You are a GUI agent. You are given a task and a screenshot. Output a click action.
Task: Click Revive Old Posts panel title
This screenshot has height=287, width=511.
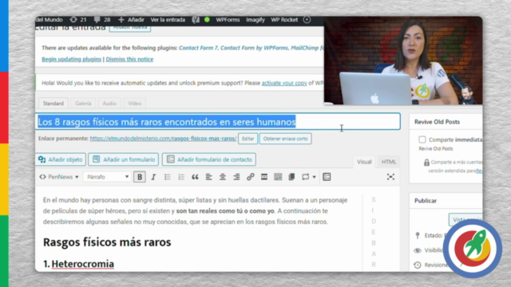click(437, 122)
